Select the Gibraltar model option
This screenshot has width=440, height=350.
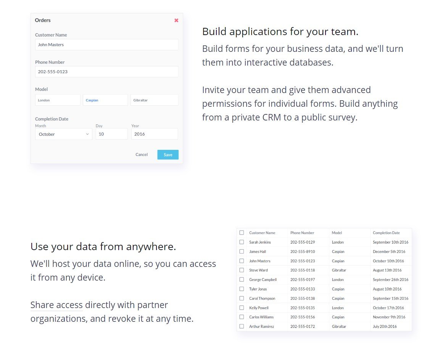pos(154,100)
